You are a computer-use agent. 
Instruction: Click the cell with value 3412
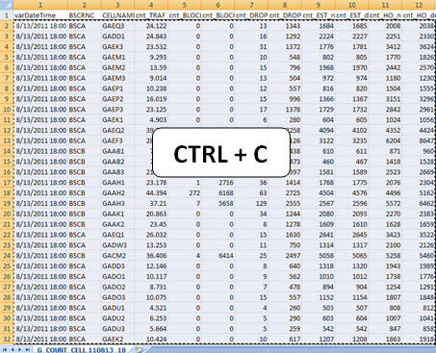pos(385,46)
